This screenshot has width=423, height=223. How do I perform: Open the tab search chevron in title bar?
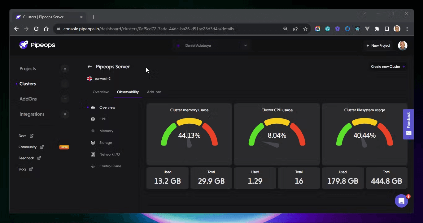(x=364, y=14)
